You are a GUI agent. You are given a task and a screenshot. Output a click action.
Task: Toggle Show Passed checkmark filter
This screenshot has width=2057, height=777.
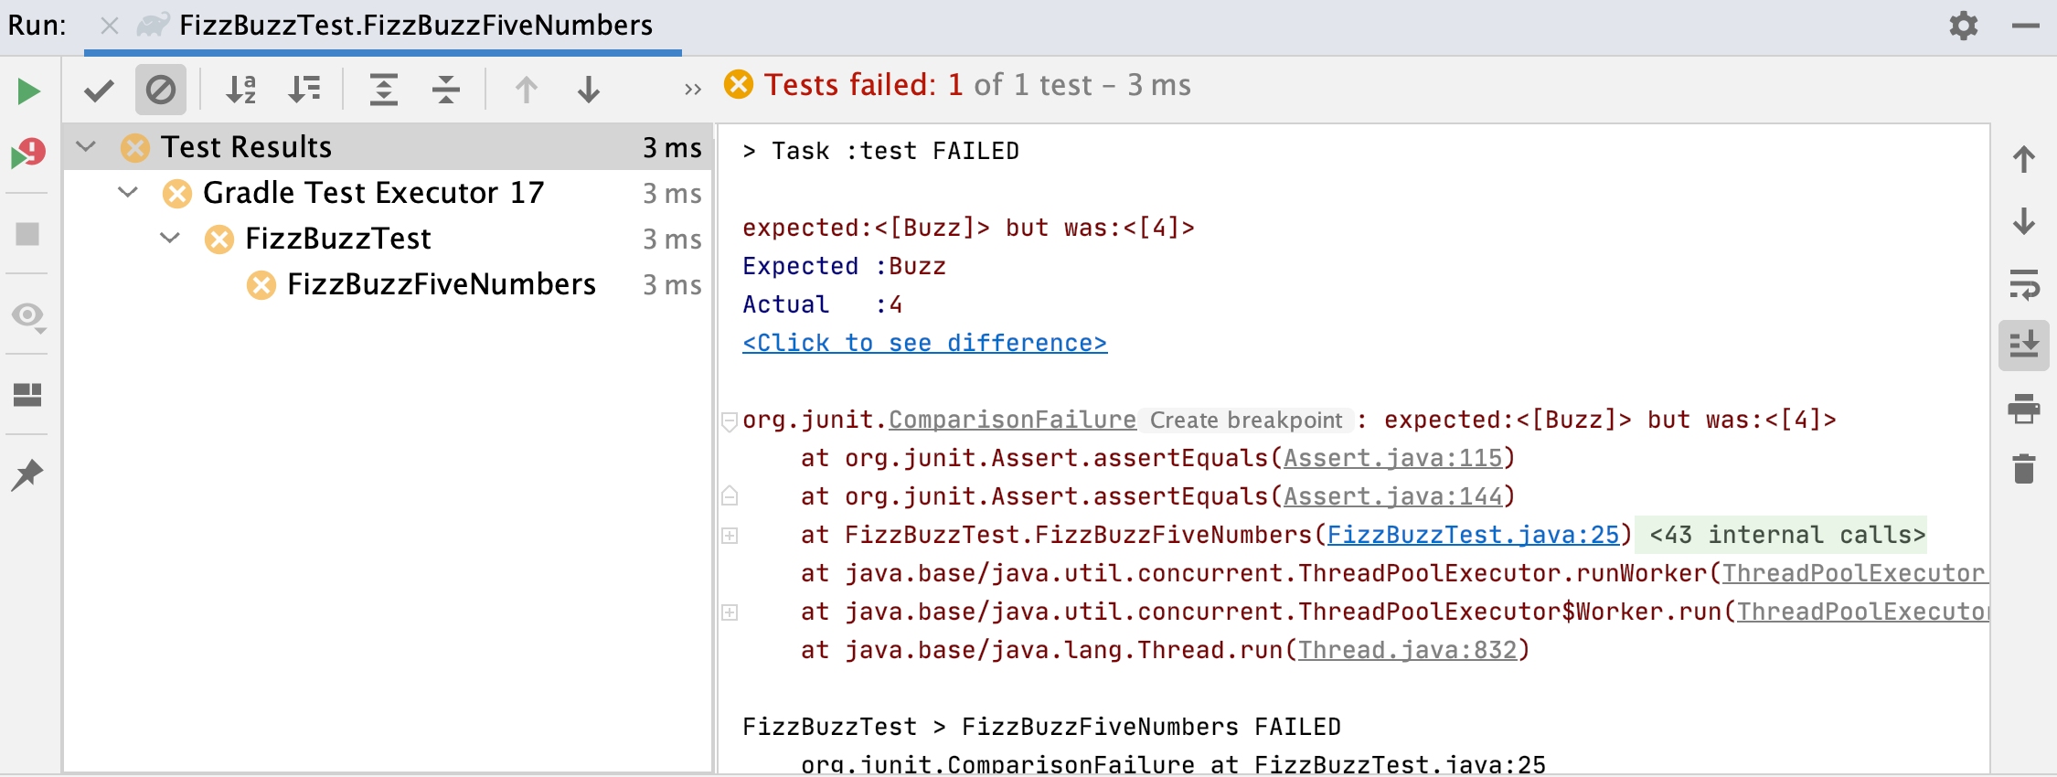tap(99, 90)
